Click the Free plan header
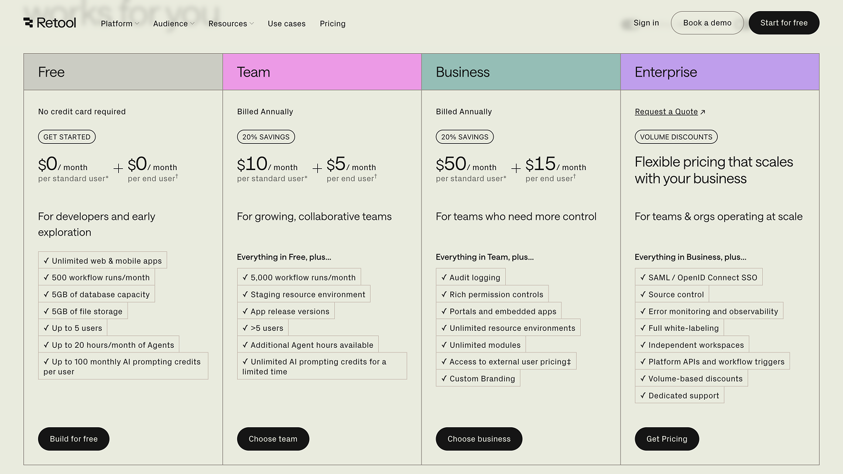 [123, 72]
